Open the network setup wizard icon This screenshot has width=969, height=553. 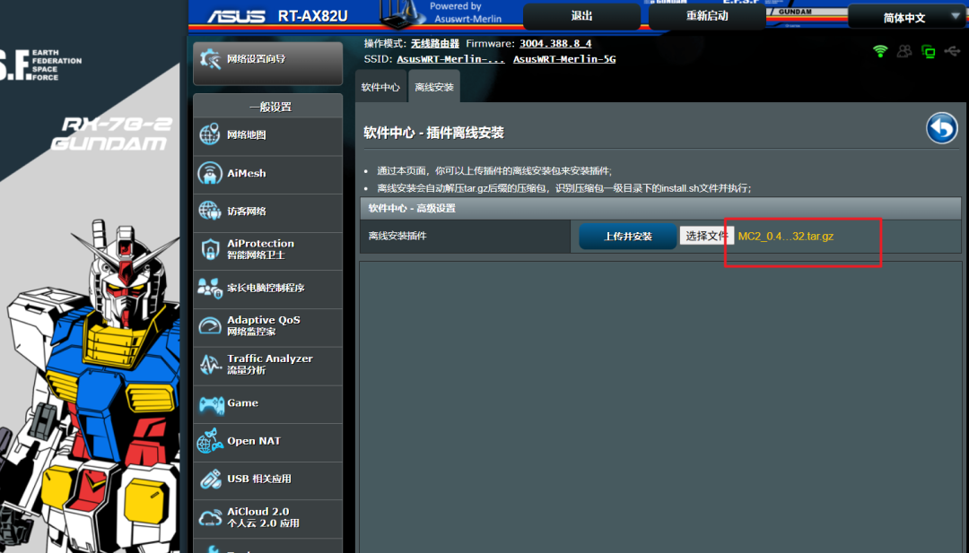point(210,59)
